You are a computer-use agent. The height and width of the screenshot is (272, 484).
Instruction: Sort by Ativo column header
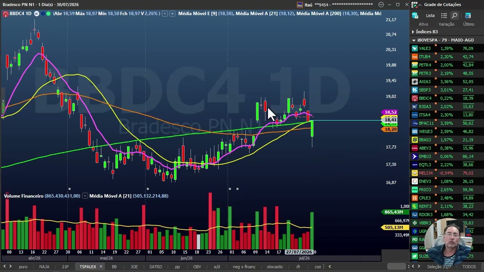(423, 24)
